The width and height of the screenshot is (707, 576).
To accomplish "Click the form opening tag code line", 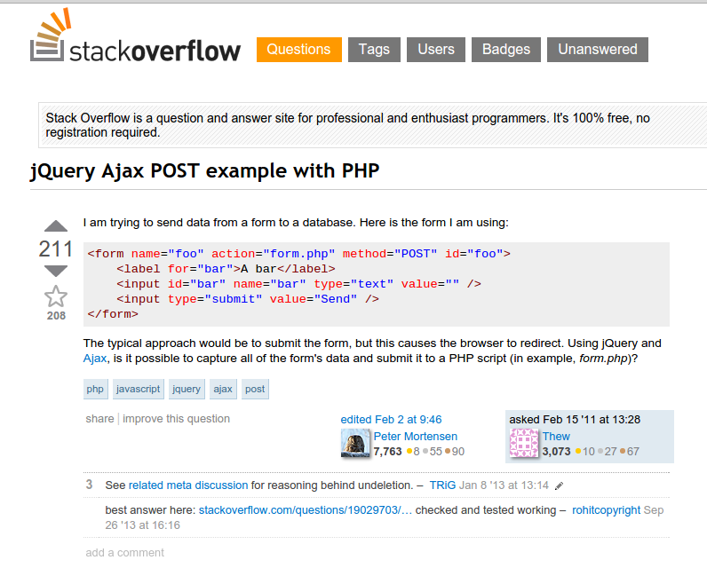I will pyautogui.click(x=299, y=254).
